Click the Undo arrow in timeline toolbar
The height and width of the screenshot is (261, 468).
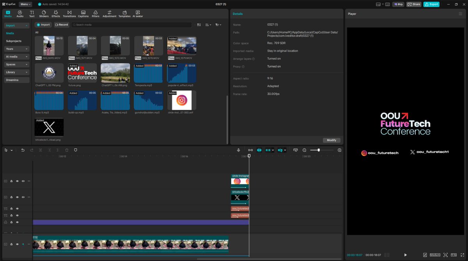pos(23,150)
